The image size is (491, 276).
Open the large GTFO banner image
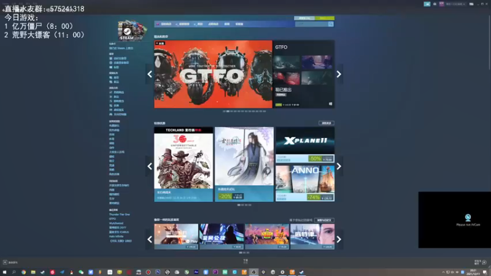pos(213,74)
